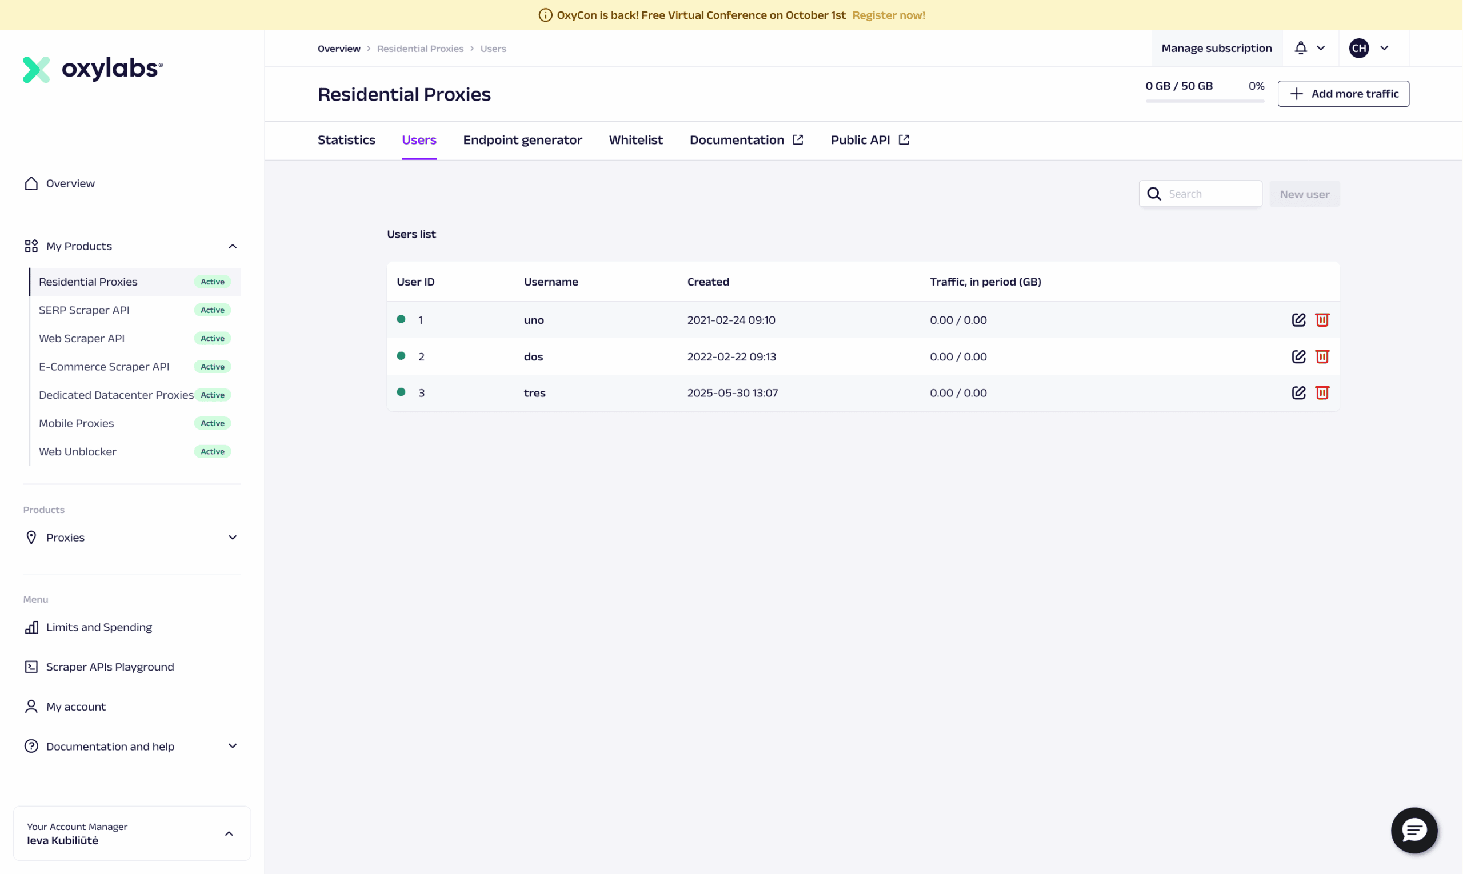Open the Public API tab
1463x874 pixels.
870,139
